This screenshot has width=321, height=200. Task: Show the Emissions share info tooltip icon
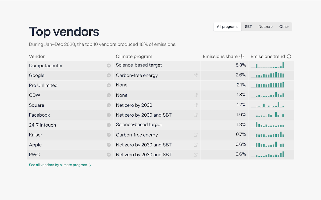pyautogui.click(x=241, y=57)
